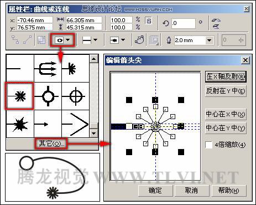Image resolution: width=256 pixels, height=205 pixels.
Task: Select the solid explosion star arrowhead
Action: coord(20,124)
